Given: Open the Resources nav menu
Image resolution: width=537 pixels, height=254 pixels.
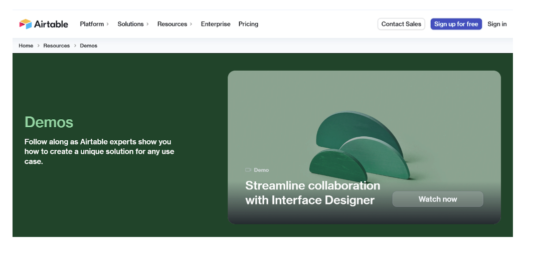Looking at the screenshot, I should coord(172,24).
